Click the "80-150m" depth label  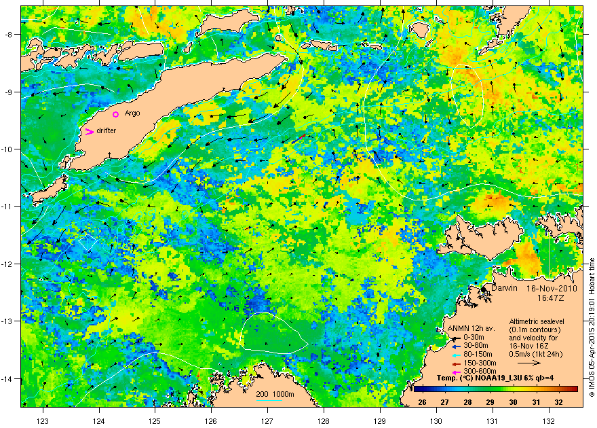point(478,355)
